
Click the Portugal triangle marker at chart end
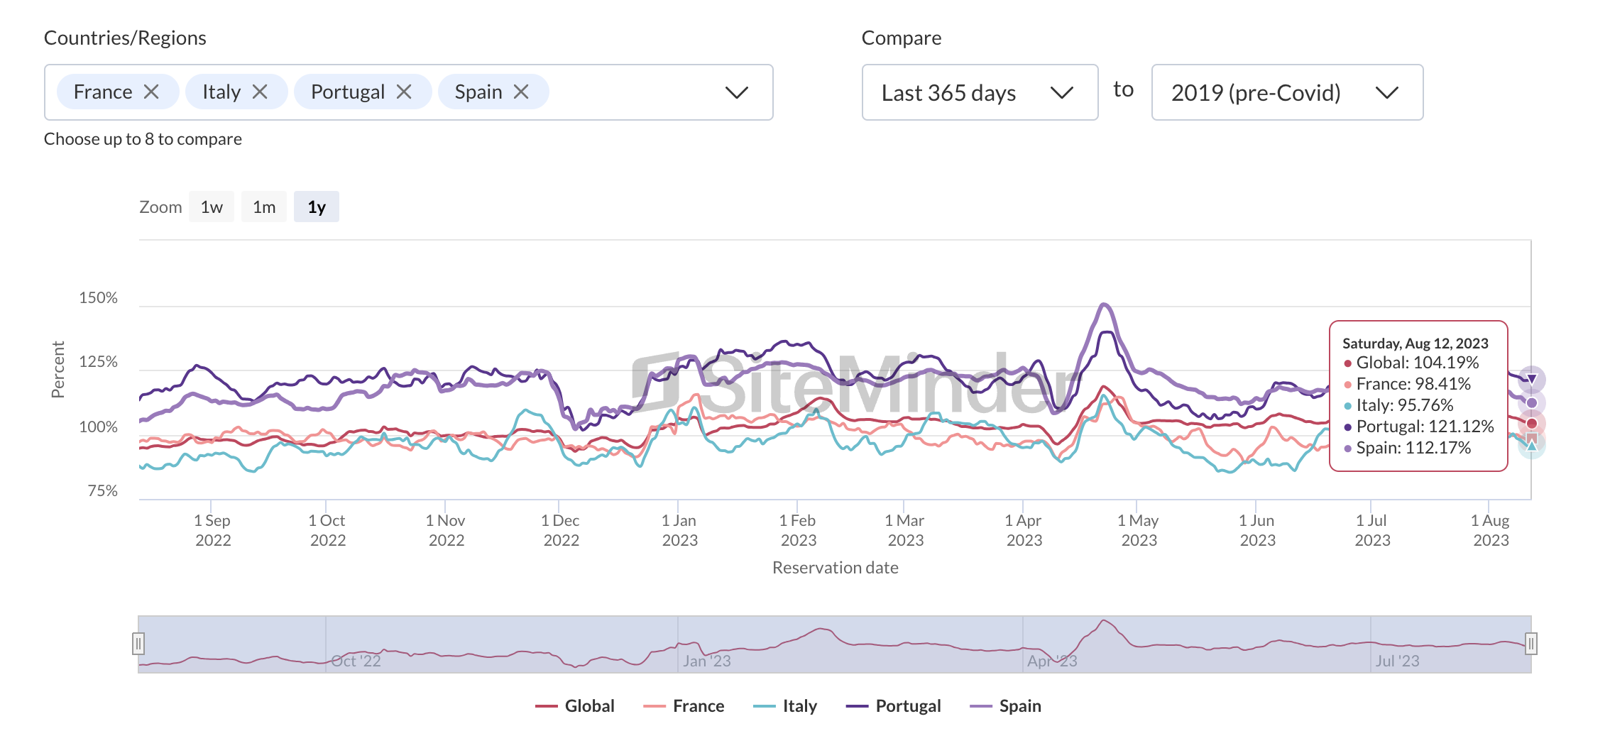pyautogui.click(x=1532, y=379)
